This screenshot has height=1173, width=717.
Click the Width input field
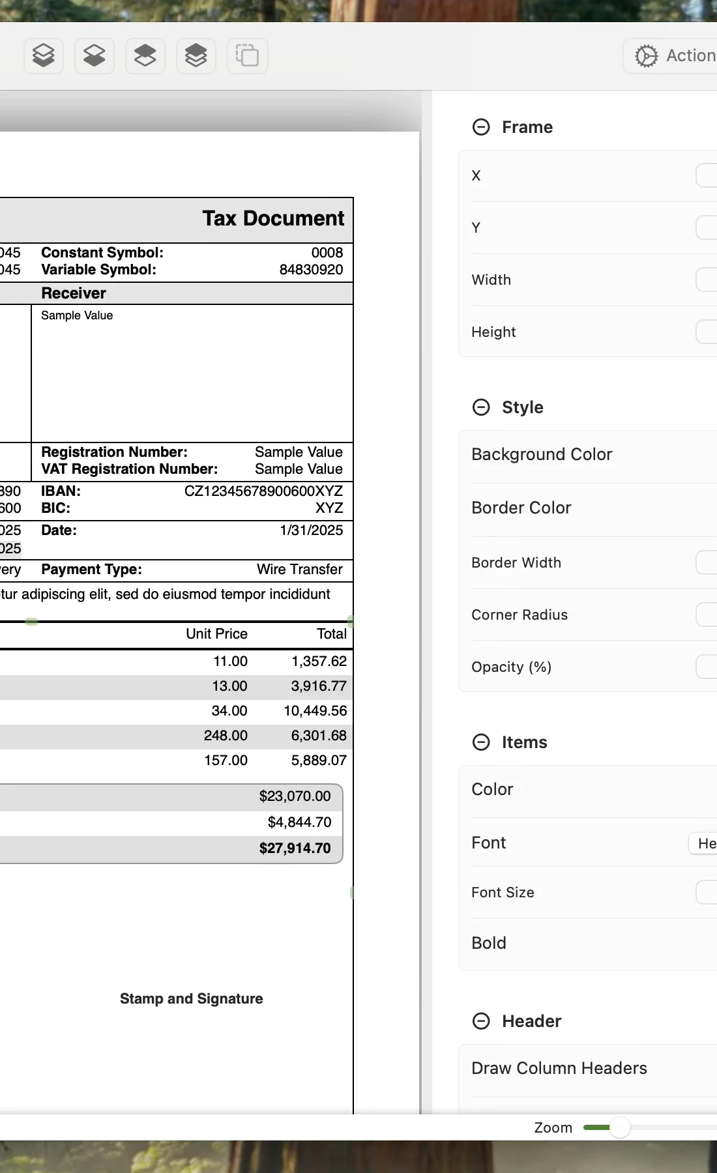pos(707,280)
